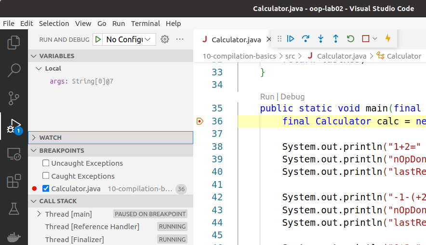Screen dimensions: 426x245
Task: Click Continue in debug toolbar
Action: (x=291, y=39)
